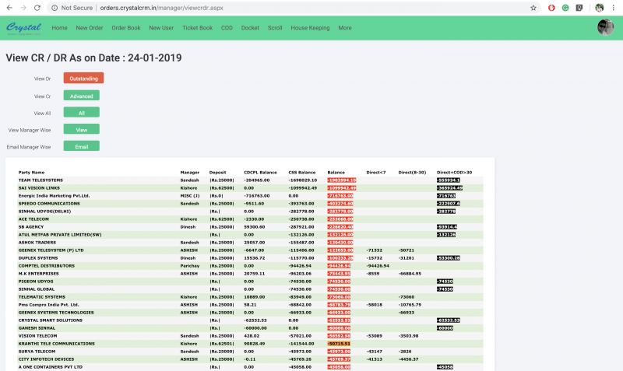This screenshot has height=371, width=623.
Task: Click PIGEON UDYOG party name
Action: [36, 282]
